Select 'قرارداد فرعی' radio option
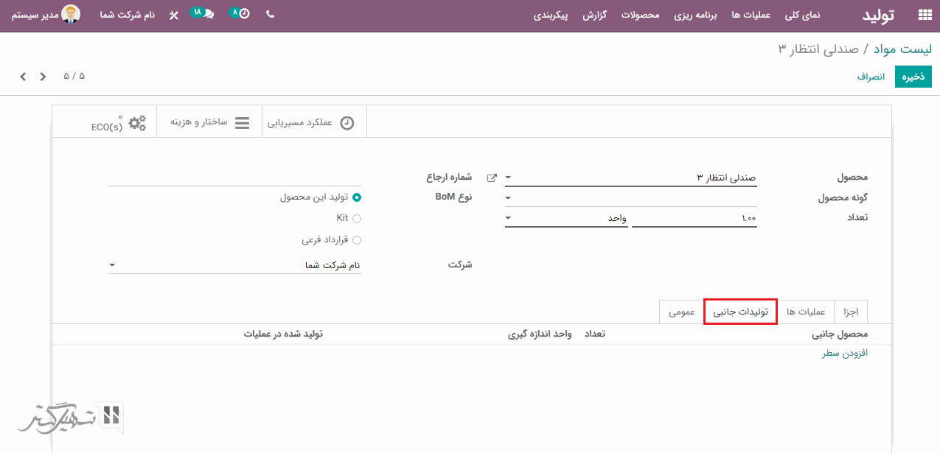Screen dimensions: 940x453 point(357,240)
